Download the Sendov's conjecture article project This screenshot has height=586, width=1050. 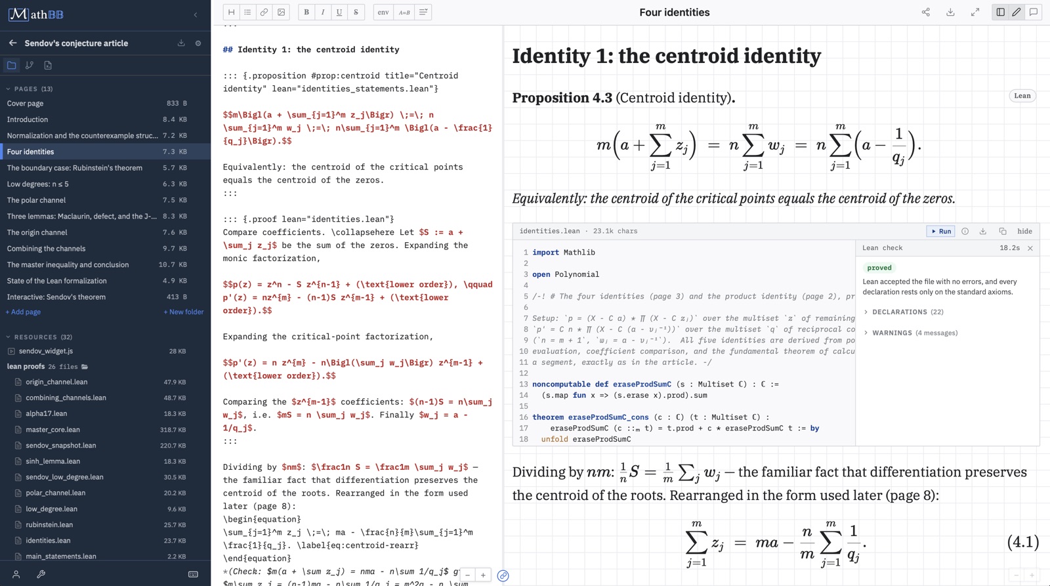coord(181,43)
